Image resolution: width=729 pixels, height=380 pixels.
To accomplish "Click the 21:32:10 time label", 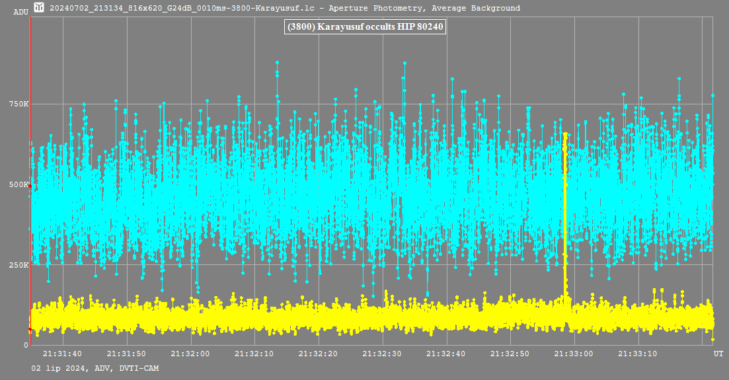I will pyautogui.click(x=254, y=354).
